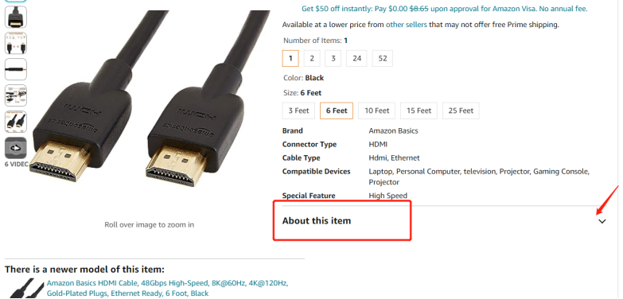Expand About this item chevron

(602, 221)
